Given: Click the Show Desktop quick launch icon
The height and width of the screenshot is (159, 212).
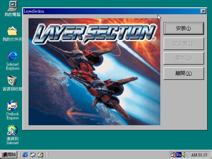Looking at the screenshot, I should (x=40, y=155).
